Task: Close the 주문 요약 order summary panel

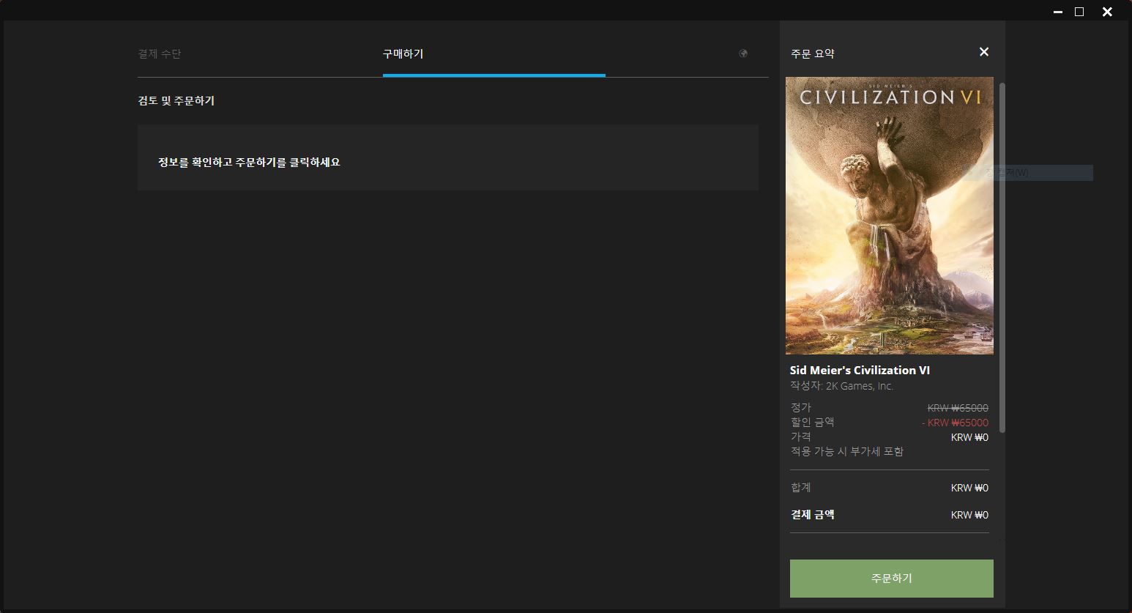Action: (x=984, y=52)
